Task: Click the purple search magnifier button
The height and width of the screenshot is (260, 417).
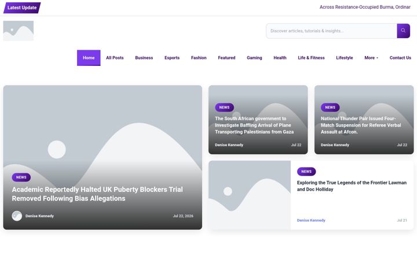Action: pyautogui.click(x=403, y=31)
